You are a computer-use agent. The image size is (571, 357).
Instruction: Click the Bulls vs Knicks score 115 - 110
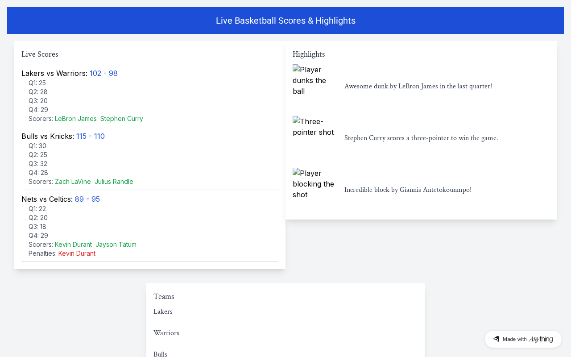pos(91,136)
